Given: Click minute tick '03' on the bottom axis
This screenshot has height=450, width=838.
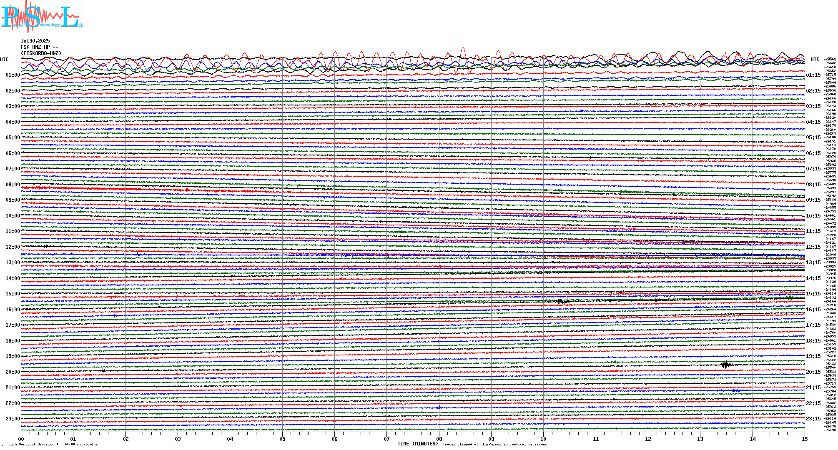Looking at the screenshot, I should (178, 439).
